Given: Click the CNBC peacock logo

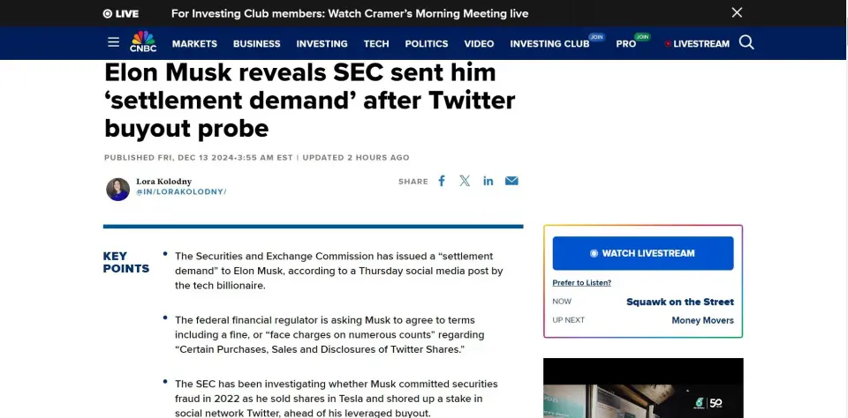Looking at the screenshot, I should pyautogui.click(x=143, y=42).
